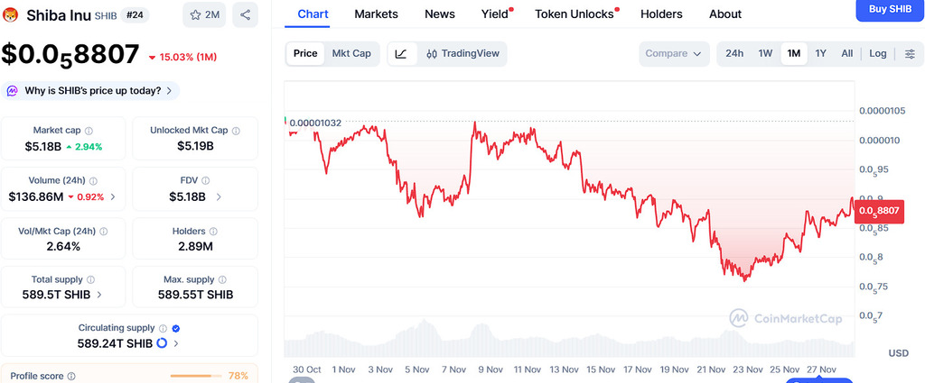Click the Shiba Inu coin logo
This screenshot has height=383, width=925.
[13, 14]
